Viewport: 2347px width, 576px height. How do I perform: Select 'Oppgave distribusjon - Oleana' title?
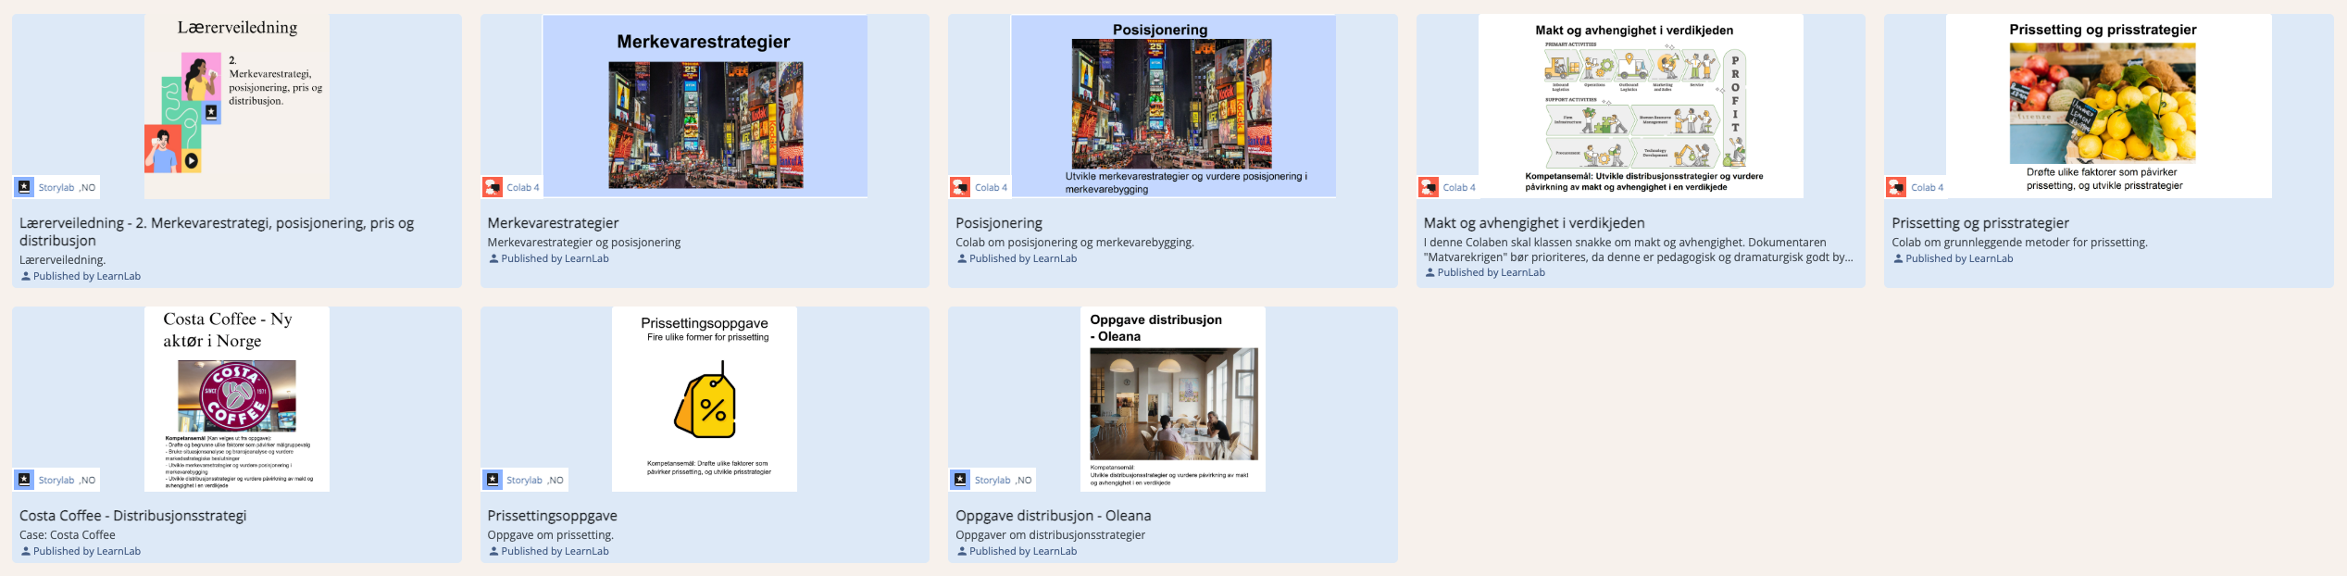(1053, 516)
